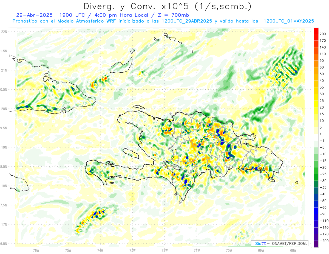The height and width of the screenshot is (254, 329).
Task: Click the red swatch above 200 on colorbar
Action: click(x=316, y=30)
